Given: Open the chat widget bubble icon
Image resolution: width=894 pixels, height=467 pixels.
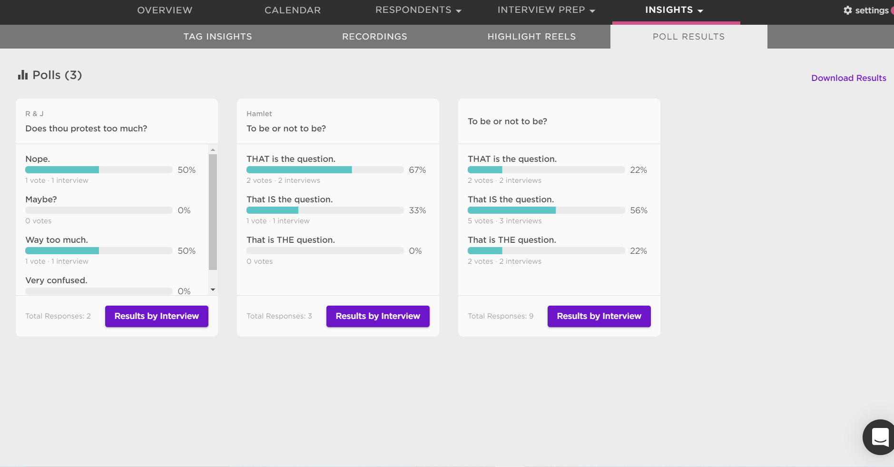Looking at the screenshot, I should pos(879,437).
